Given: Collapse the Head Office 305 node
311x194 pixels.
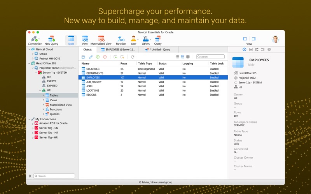Looking at the screenshot, I should (29, 63).
